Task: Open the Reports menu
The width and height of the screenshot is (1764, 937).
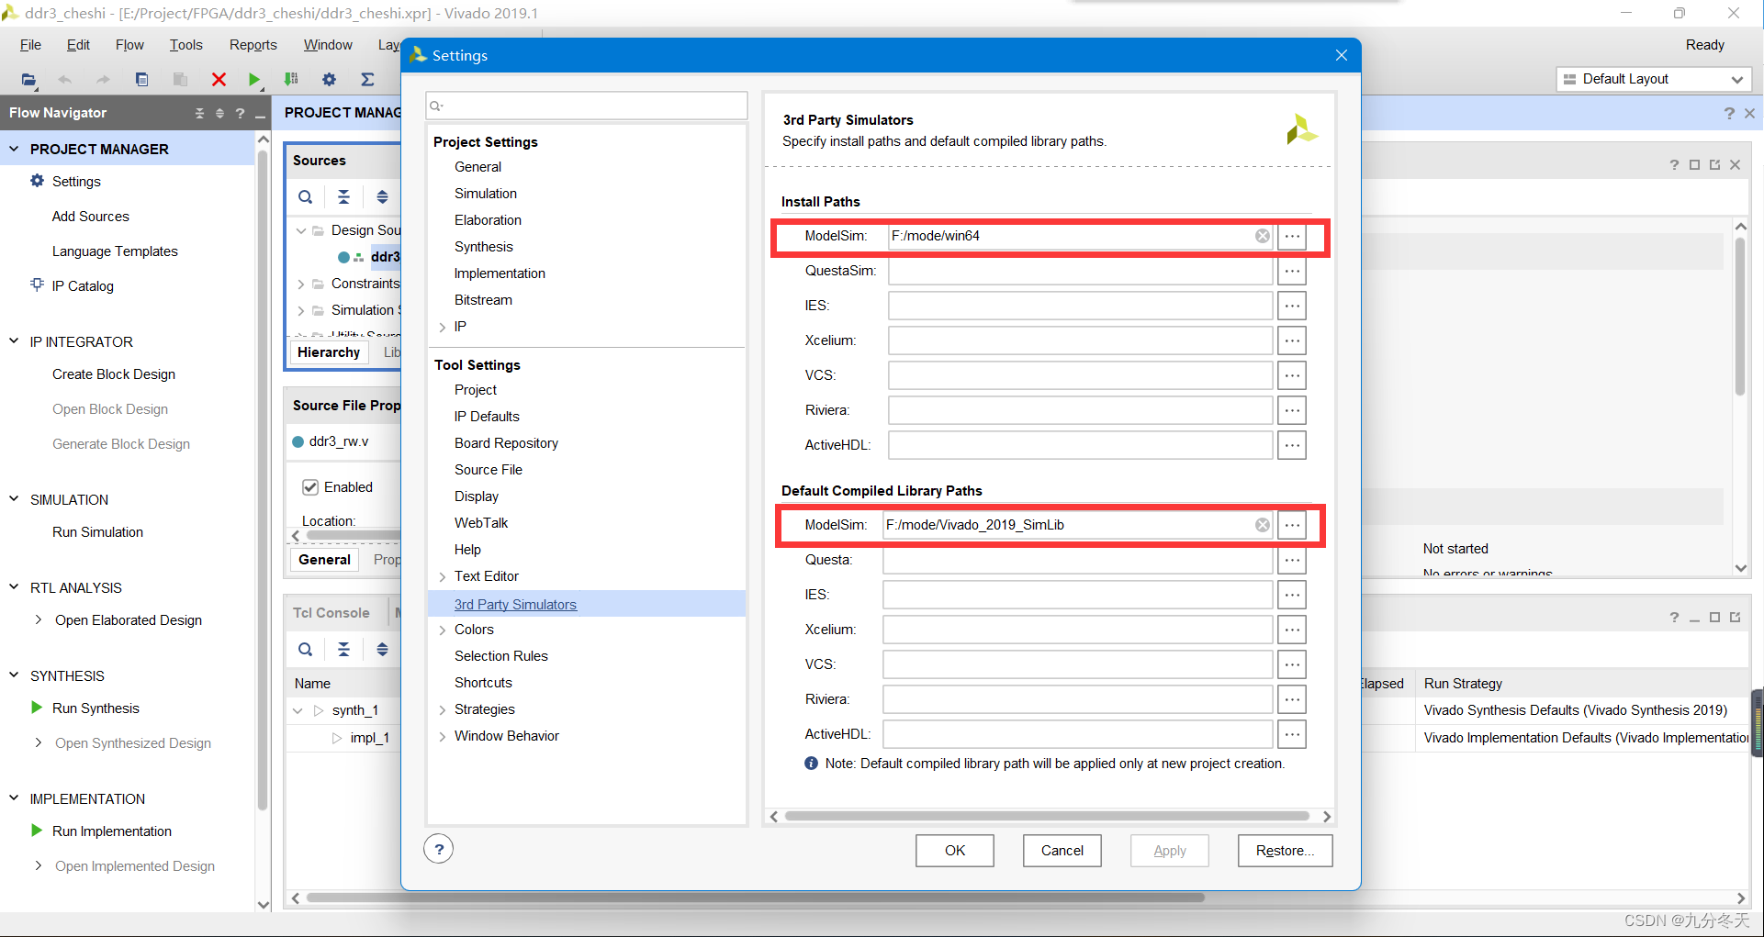Action: (253, 45)
